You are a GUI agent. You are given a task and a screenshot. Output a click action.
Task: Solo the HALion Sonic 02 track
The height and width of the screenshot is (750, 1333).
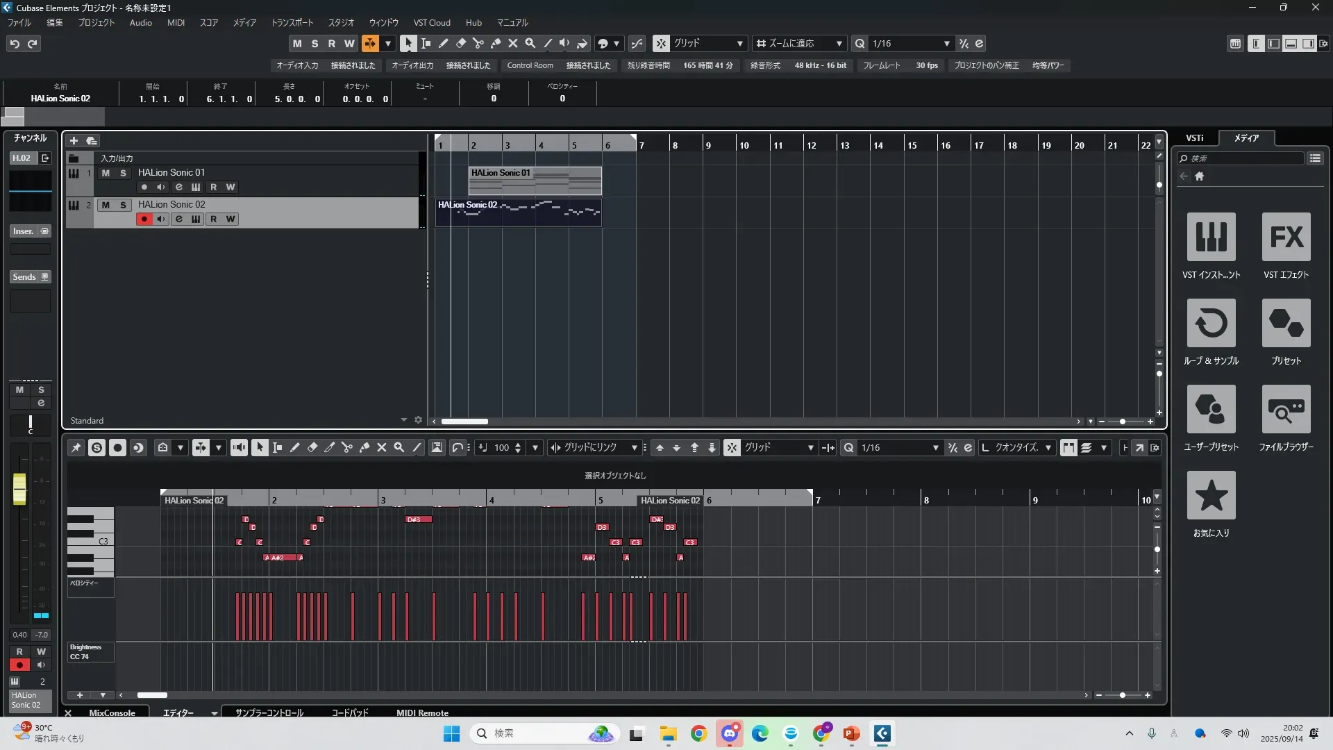123,205
